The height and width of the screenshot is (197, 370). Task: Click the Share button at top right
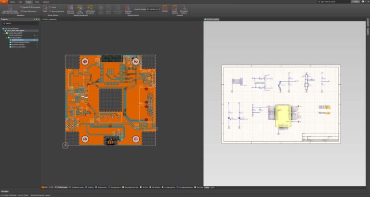356,1
